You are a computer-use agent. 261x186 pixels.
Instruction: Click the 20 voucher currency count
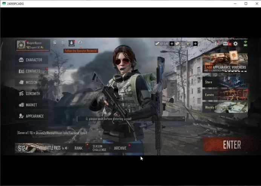tap(181, 44)
